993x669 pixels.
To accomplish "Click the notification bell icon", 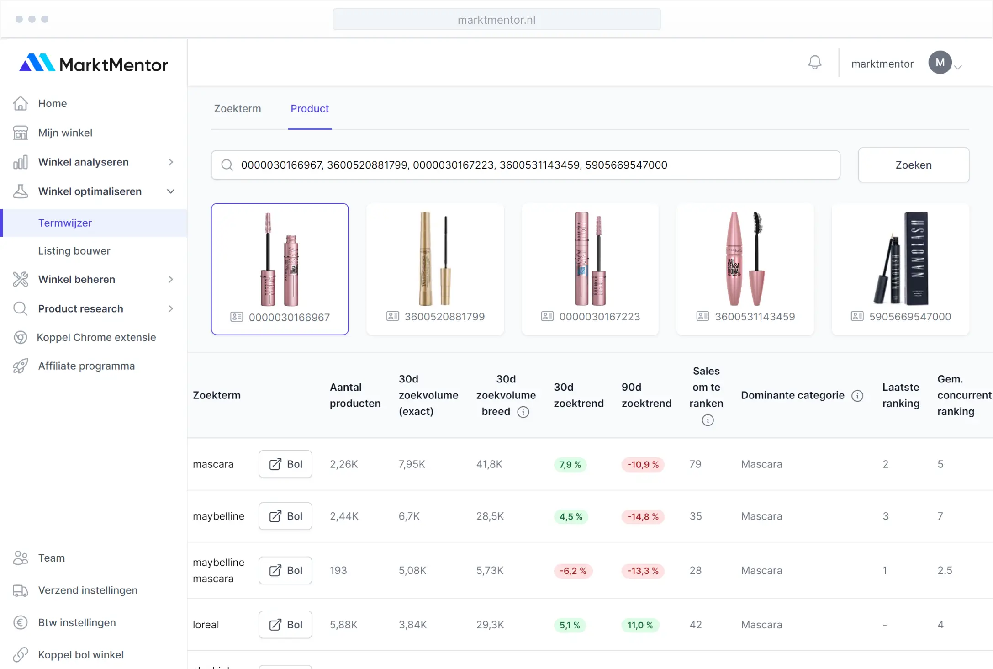I will pos(814,63).
